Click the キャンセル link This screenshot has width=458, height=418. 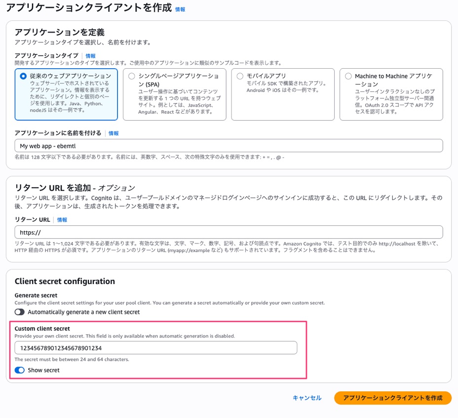click(x=306, y=398)
